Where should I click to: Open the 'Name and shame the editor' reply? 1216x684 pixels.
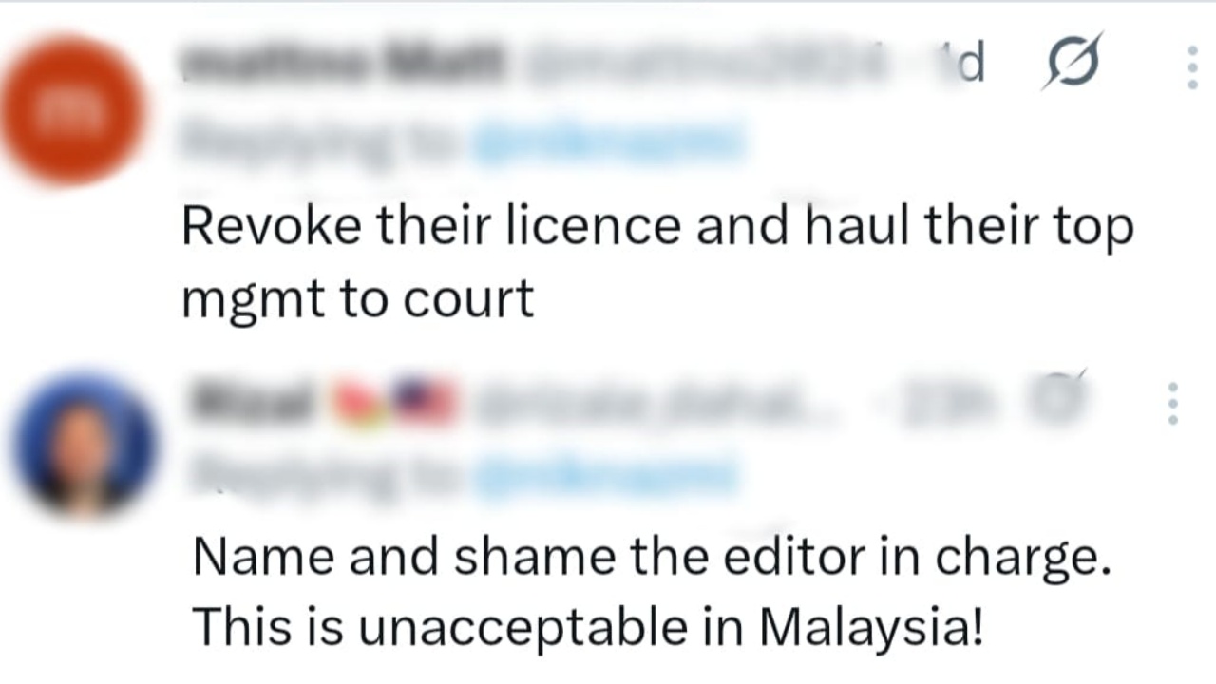652,593
